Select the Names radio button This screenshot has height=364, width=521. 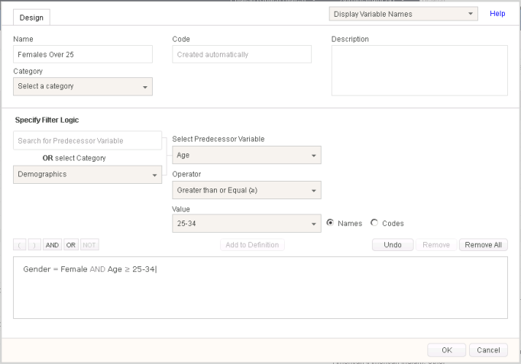330,223
